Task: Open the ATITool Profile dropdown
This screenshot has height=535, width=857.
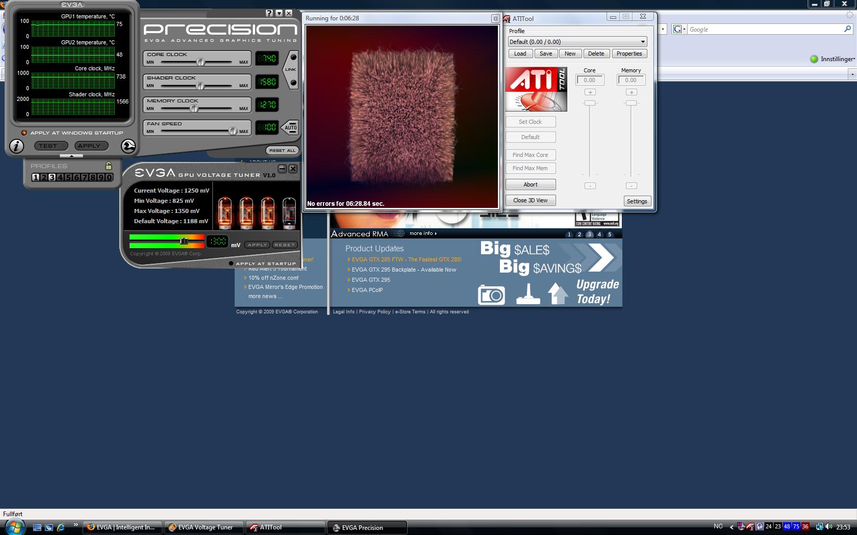Action: coord(643,42)
